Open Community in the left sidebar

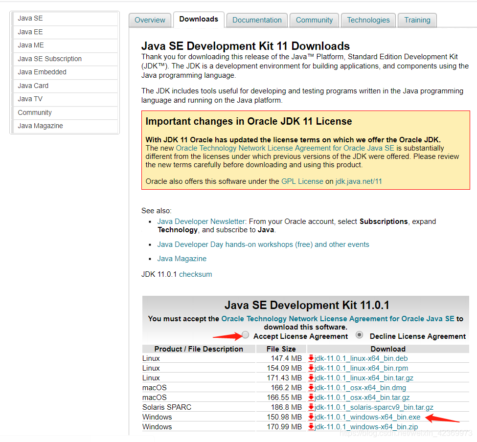coord(65,112)
